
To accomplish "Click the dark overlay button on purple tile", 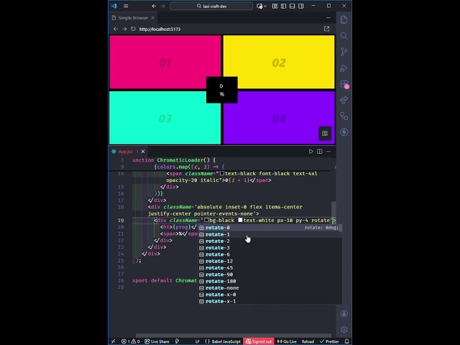I will coord(325,134).
